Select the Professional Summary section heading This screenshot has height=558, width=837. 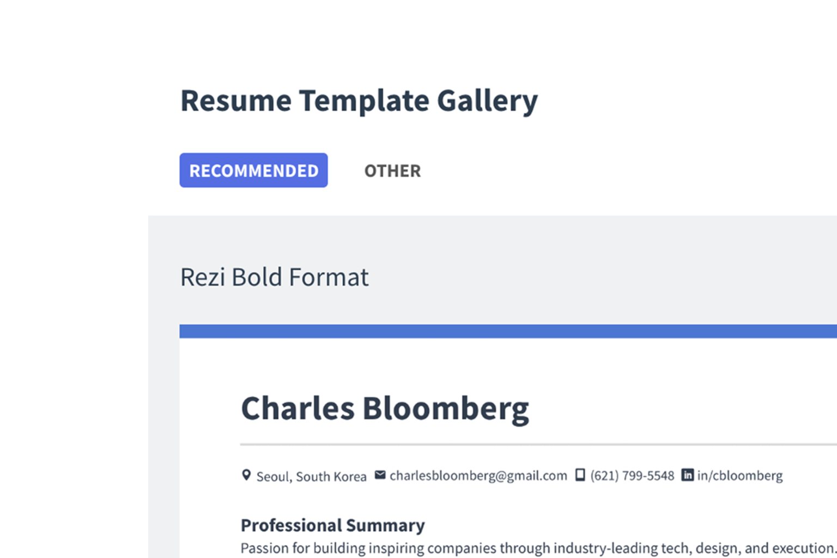(332, 525)
